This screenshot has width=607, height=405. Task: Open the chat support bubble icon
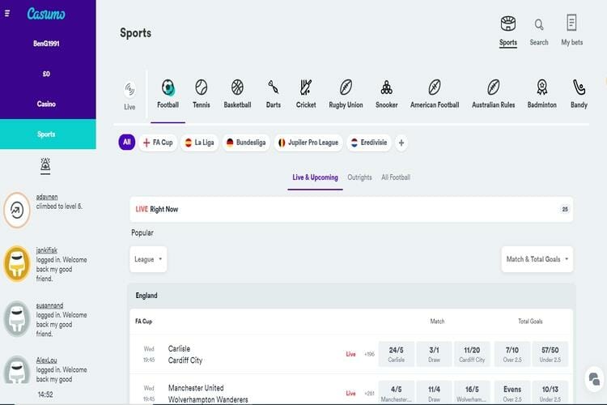tap(594, 378)
